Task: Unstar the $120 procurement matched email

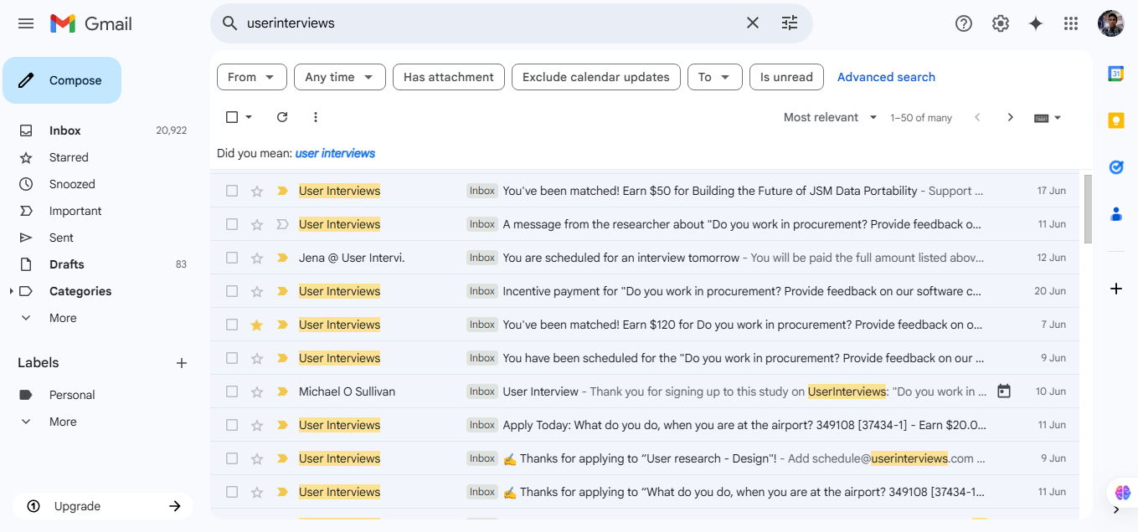Action: point(257,325)
